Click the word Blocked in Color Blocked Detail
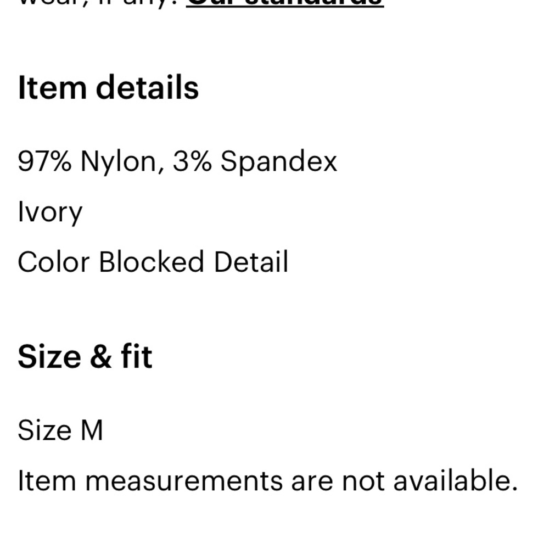The width and height of the screenshot is (549, 549). click(x=152, y=261)
